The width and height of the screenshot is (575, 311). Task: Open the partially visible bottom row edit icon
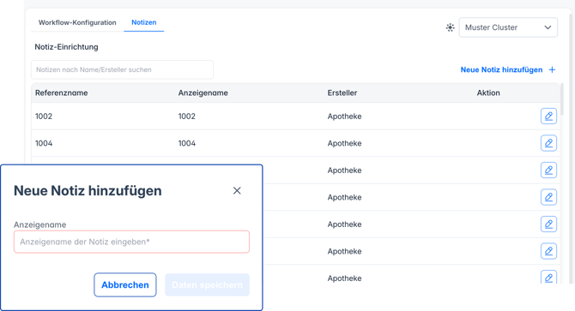click(x=548, y=278)
